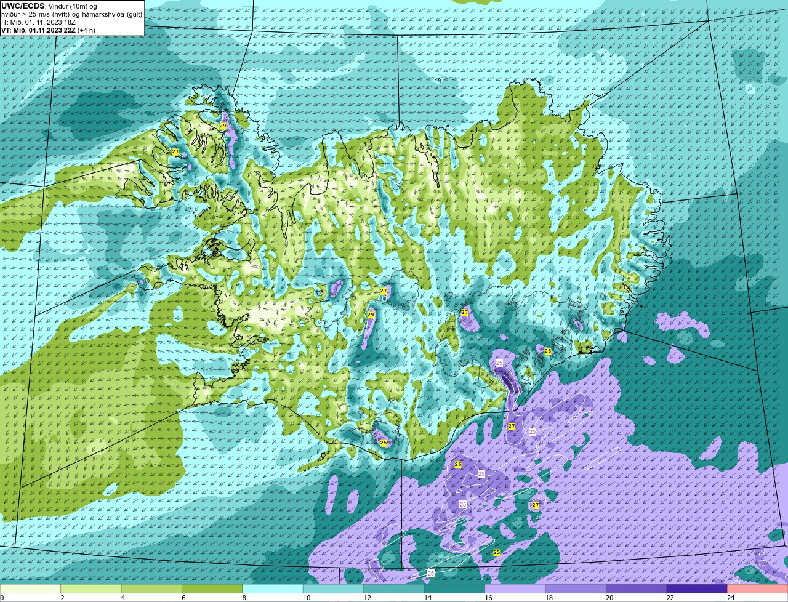Click the yellow '26' gust label over the sea
788x602 pixels.
pyautogui.click(x=457, y=465)
